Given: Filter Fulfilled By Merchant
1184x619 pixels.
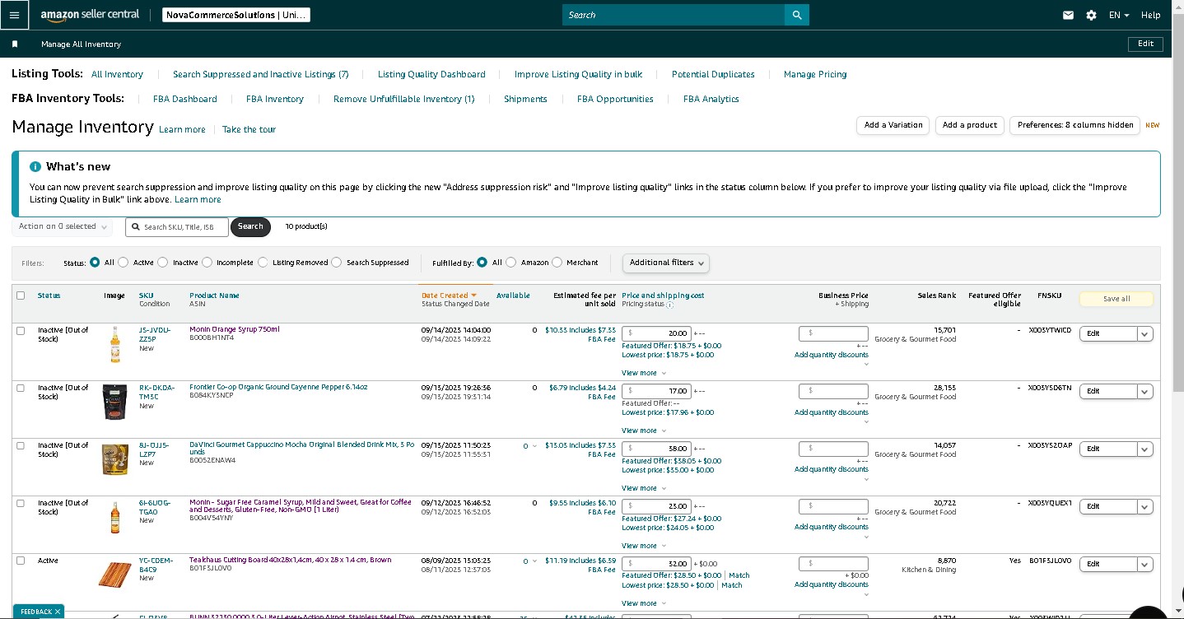Looking at the screenshot, I should point(557,263).
